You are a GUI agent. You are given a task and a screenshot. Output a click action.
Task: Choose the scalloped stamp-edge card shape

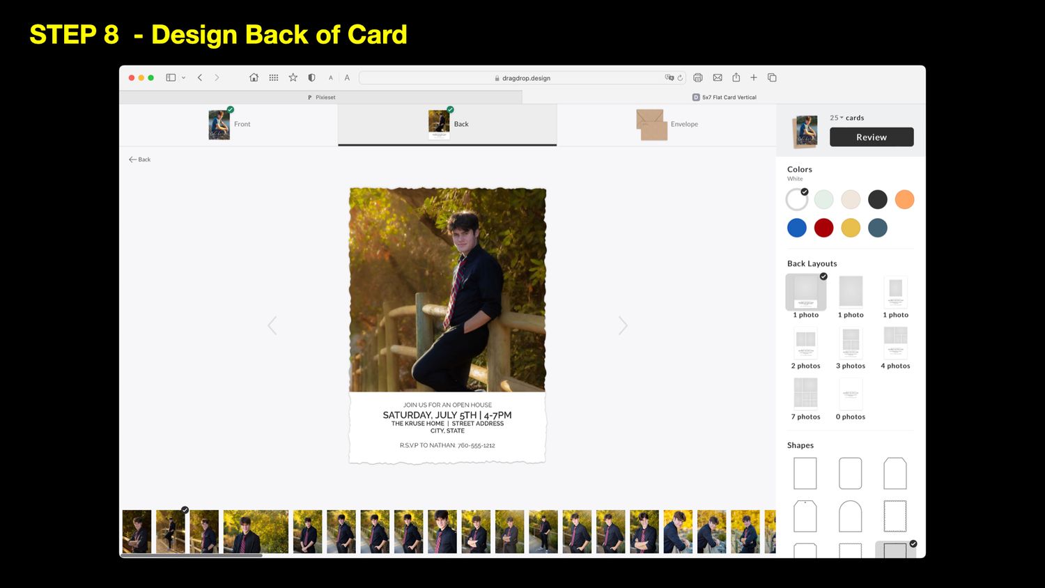tap(895, 516)
